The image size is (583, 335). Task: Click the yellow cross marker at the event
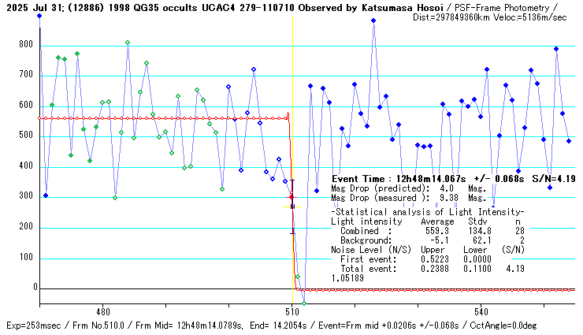point(292,207)
